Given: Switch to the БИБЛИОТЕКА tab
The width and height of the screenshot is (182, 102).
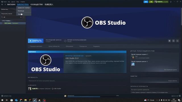Looking at the screenshot, I should (x=23, y=5).
